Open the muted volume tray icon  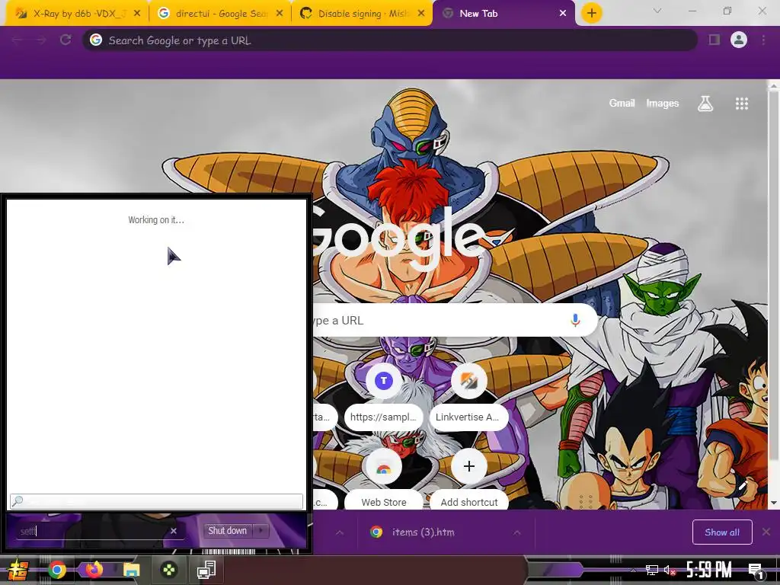[x=670, y=570]
